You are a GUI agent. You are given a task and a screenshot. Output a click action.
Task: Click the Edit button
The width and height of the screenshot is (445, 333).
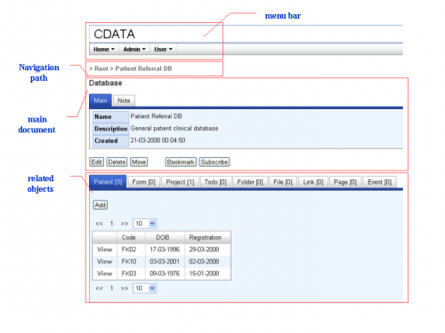(97, 162)
